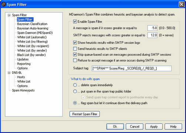Image resolution: width=186 pixels, height=133 pixels.
Task: Open the Hosts page under DNS-BL
Action: [x=21, y=77]
